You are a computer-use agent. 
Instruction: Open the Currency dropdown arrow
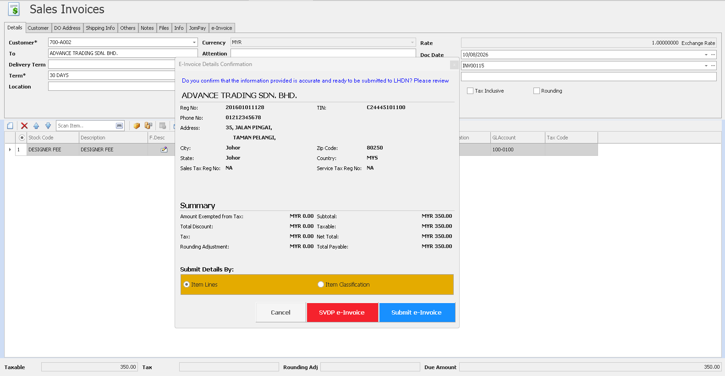pos(412,42)
